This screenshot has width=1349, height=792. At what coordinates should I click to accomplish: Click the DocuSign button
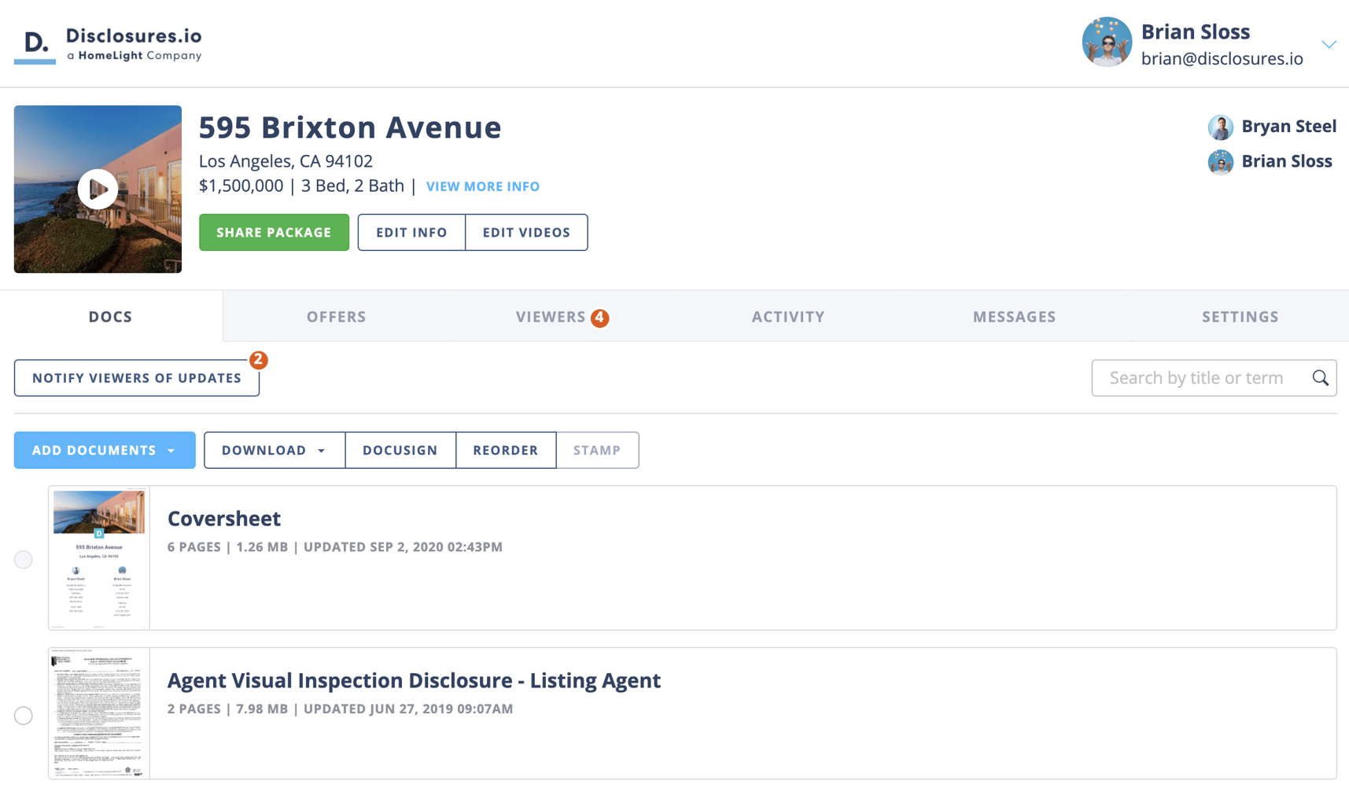pyautogui.click(x=400, y=450)
